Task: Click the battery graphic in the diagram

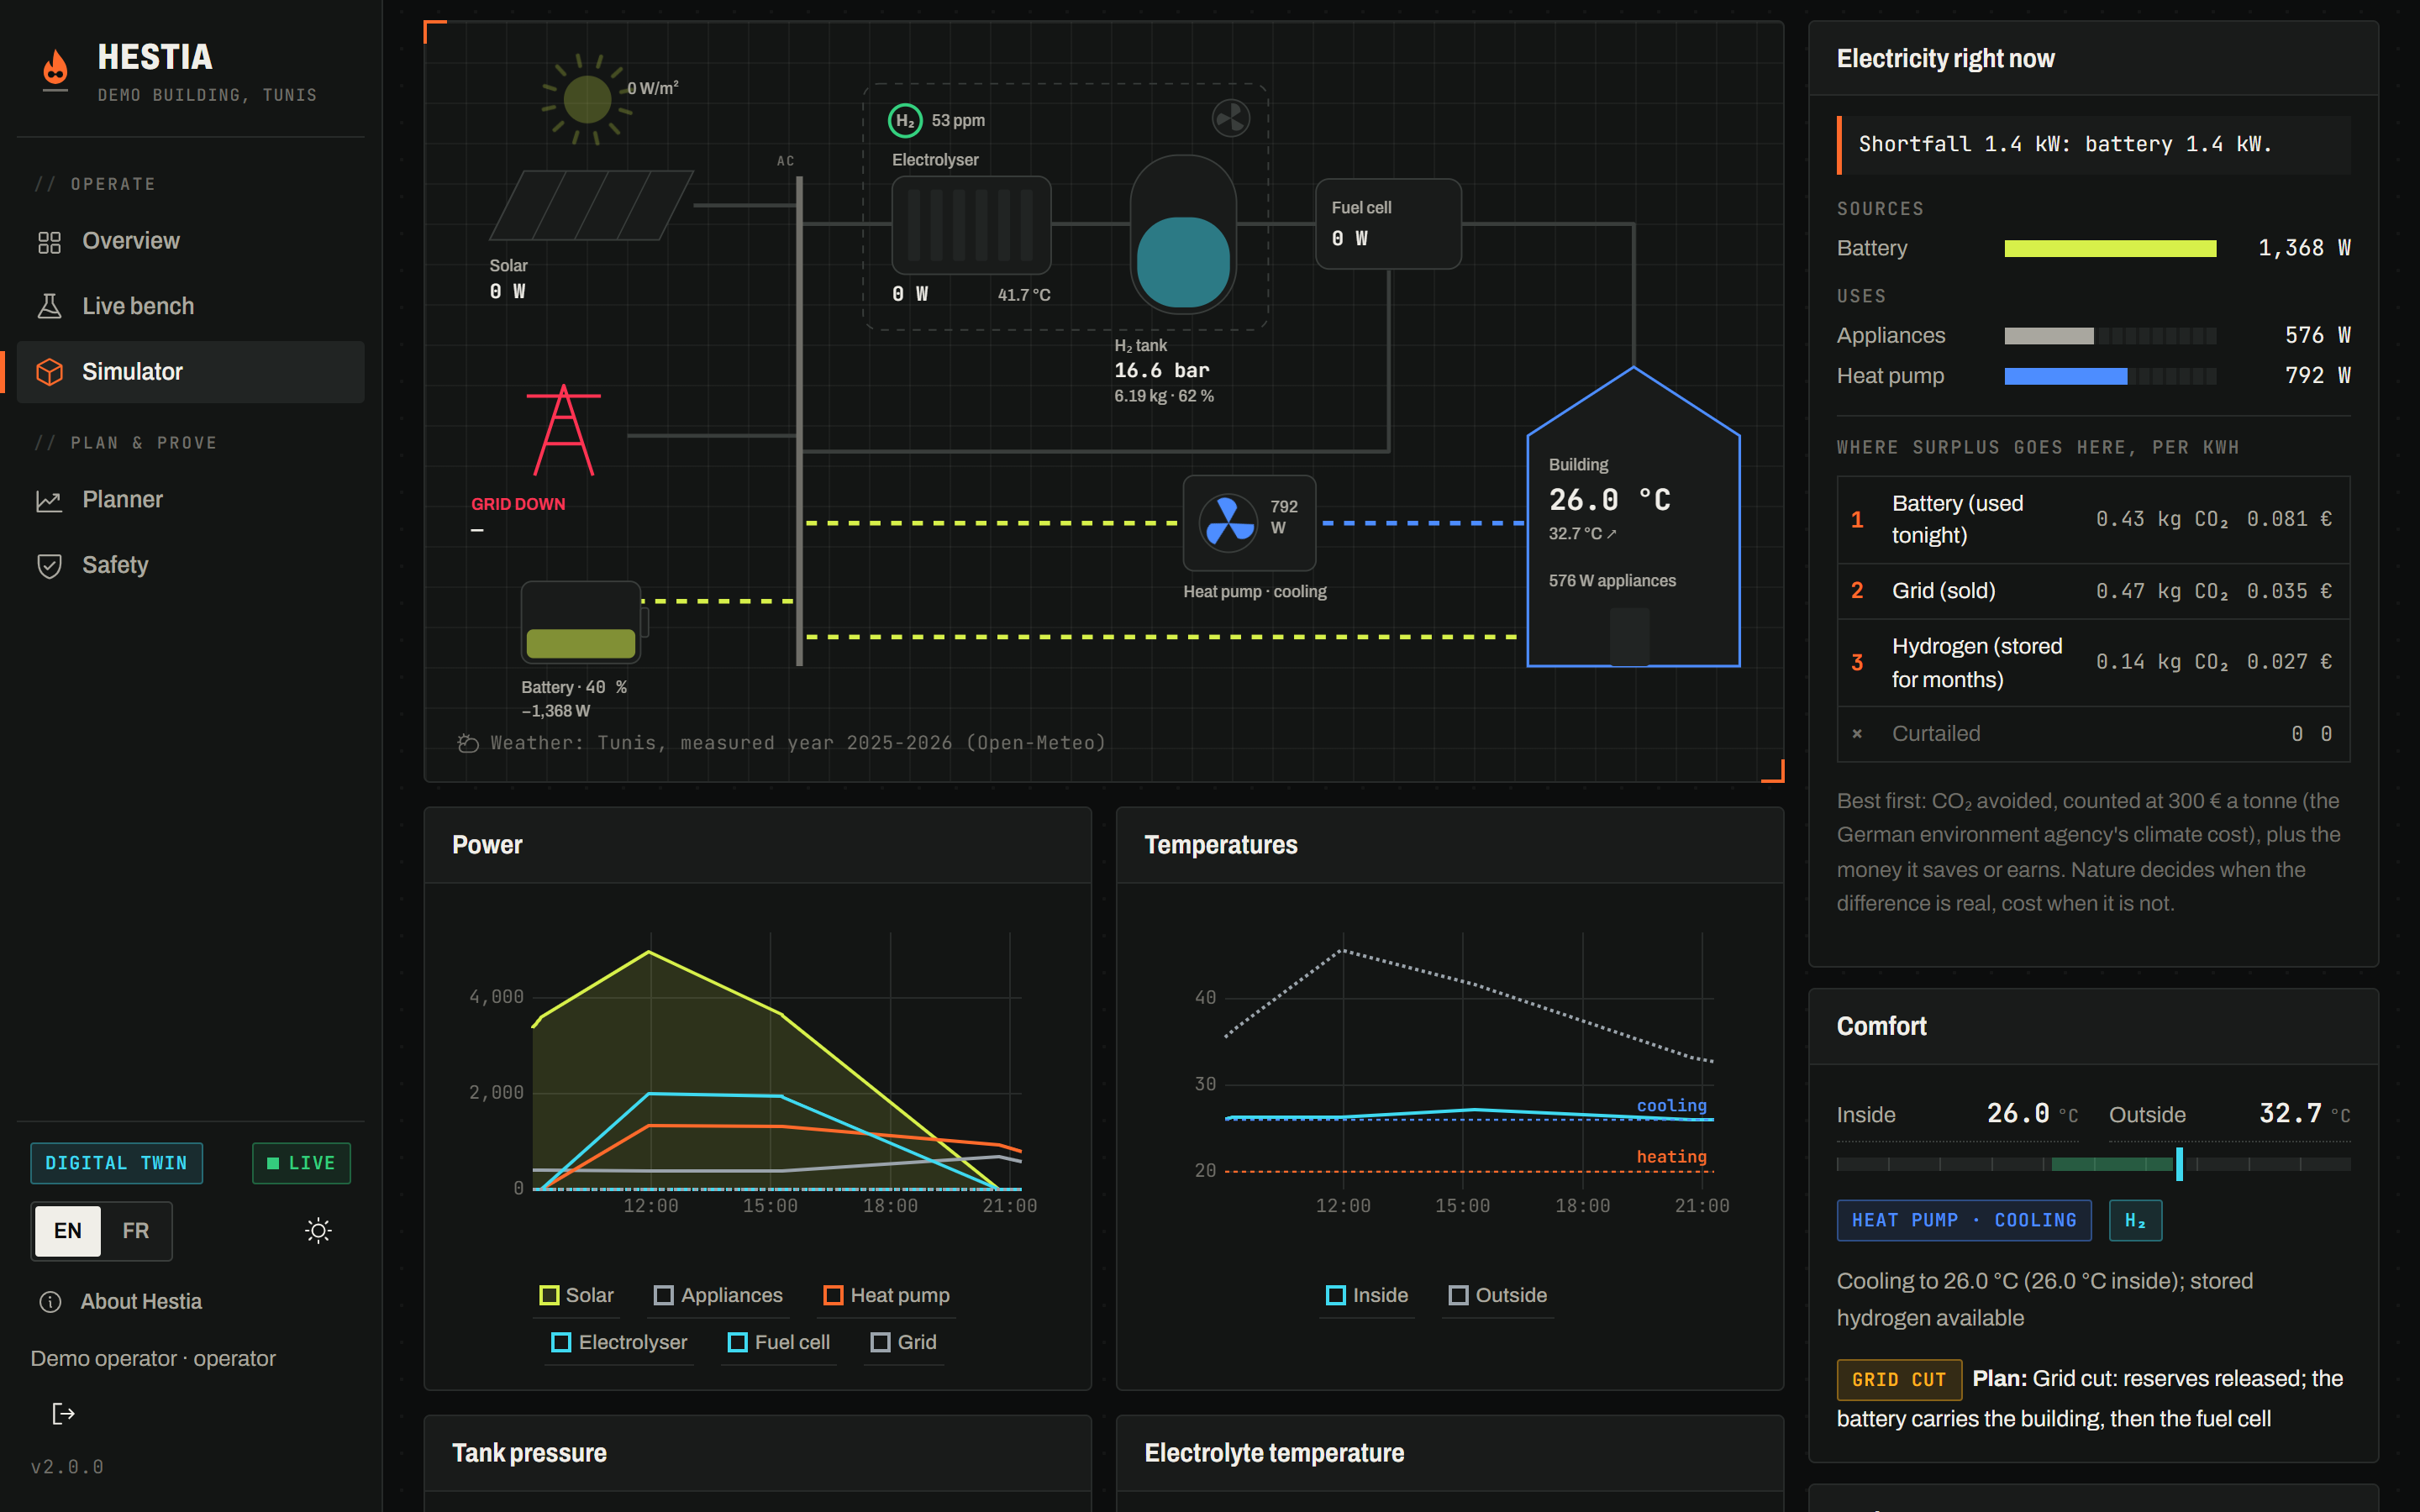Action: point(582,622)
